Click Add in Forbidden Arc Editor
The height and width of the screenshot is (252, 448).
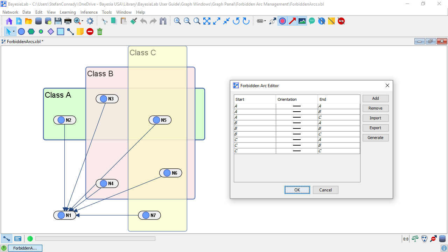[x=376, y=98]
